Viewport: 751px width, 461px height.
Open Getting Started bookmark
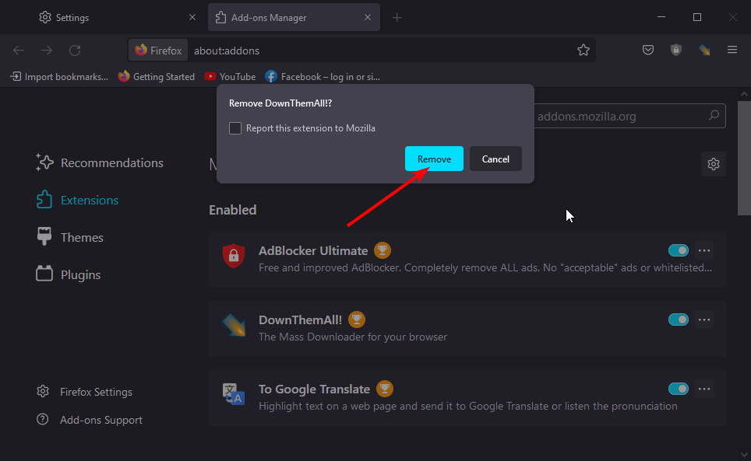(157, 76)
